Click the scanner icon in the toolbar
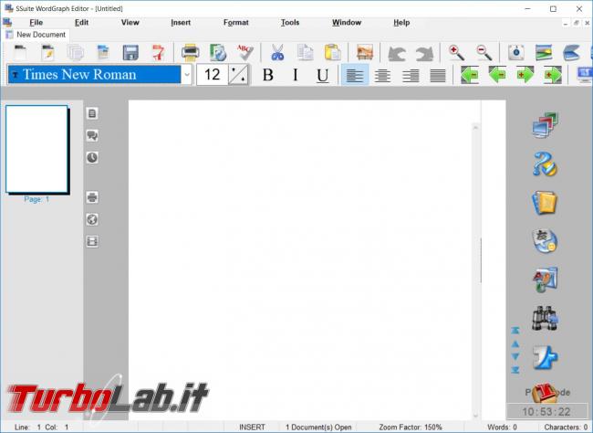This screenshot has height=433, width=593. (571, 52)
